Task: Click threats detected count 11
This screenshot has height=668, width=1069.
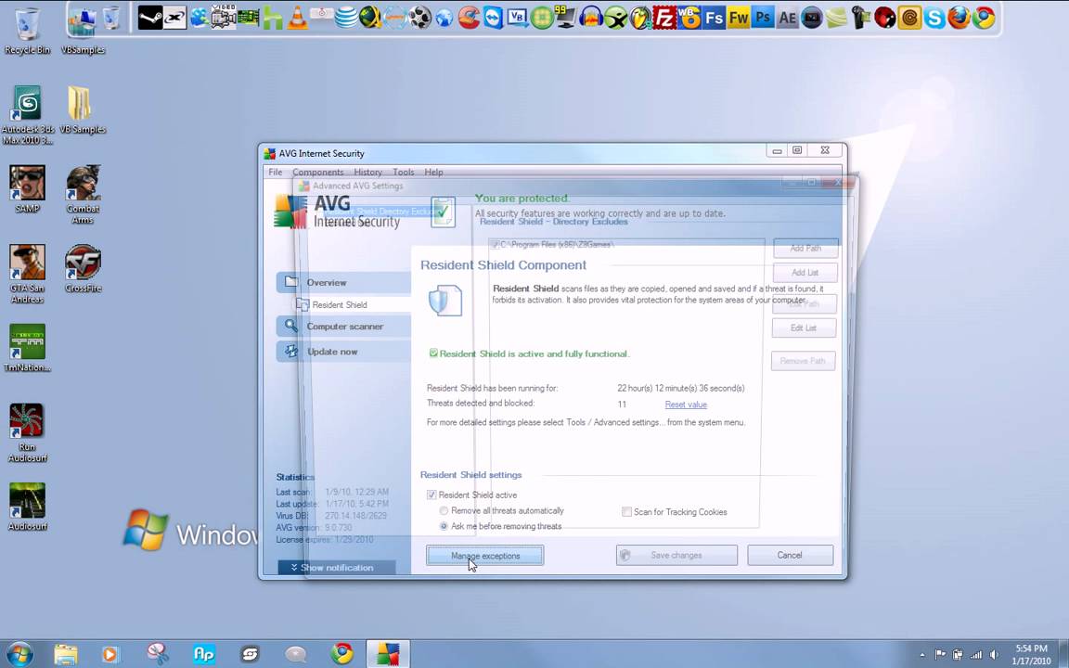Action: click(622, 405)
